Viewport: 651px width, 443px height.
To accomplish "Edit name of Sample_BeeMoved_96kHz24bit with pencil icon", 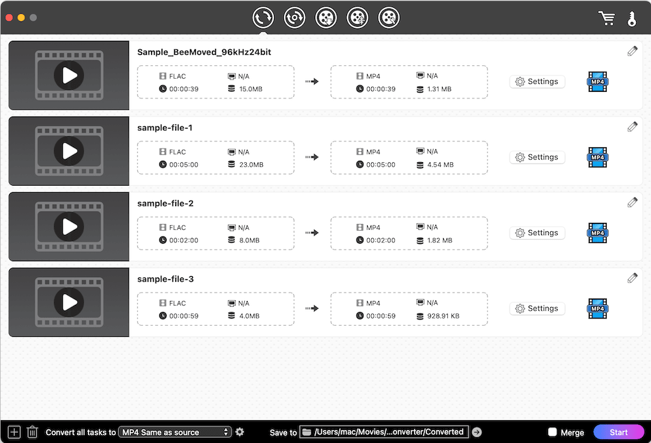I will click(632, 51).
